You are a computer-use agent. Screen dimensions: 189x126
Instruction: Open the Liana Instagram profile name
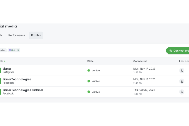(7, 69)
